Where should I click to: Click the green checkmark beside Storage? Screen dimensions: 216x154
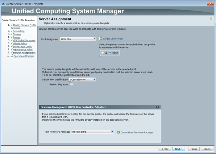coord(12,34)
